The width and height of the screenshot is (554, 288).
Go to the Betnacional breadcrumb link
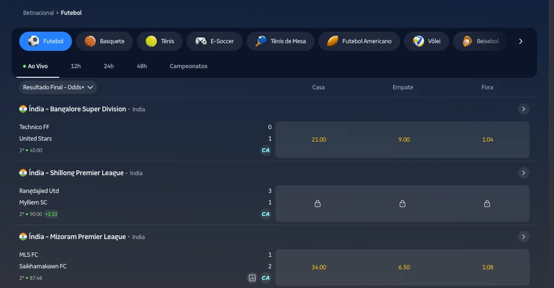pyautogui.click(x=38, y=13)
